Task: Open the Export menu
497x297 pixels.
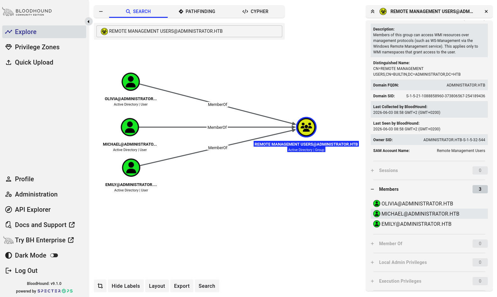Action: click(182, 286)
